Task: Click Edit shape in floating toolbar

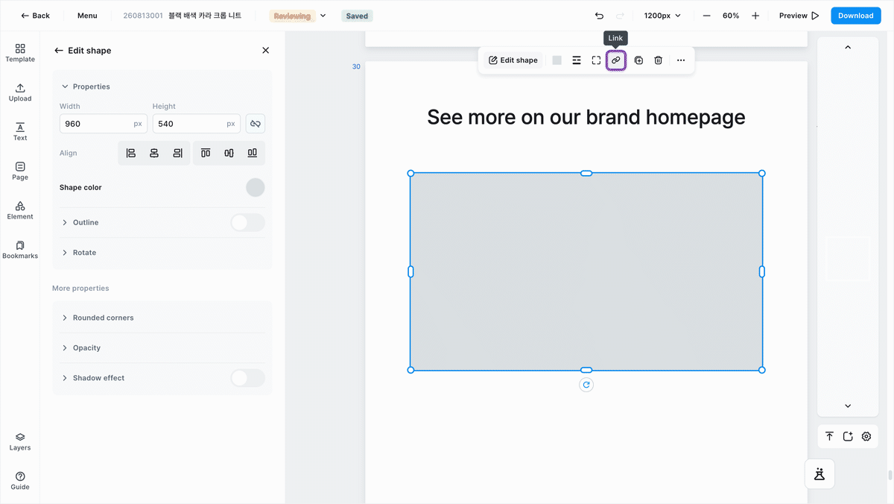Action: [513, 60]
